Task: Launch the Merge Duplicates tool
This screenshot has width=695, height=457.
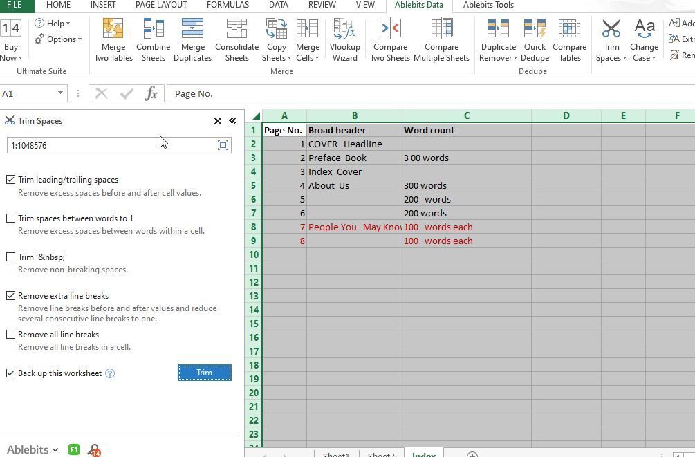Action: click(192, 39)
